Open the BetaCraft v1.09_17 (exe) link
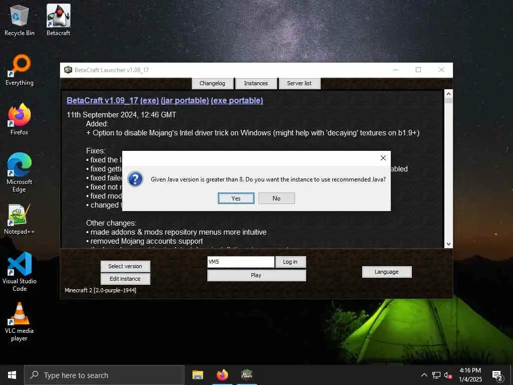The height and width of the screenshot is (385, 513). (x=113, y=100)
